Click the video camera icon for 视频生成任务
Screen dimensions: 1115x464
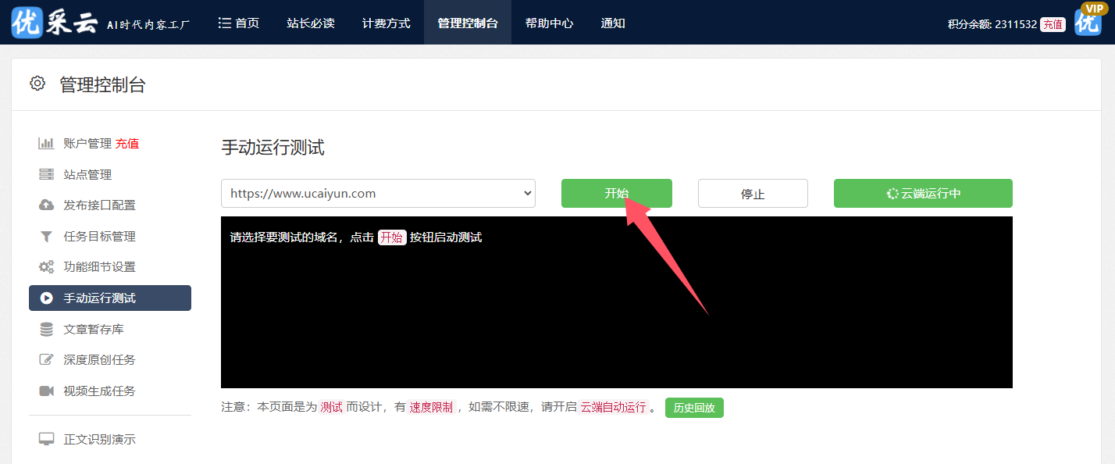(46, 391)
